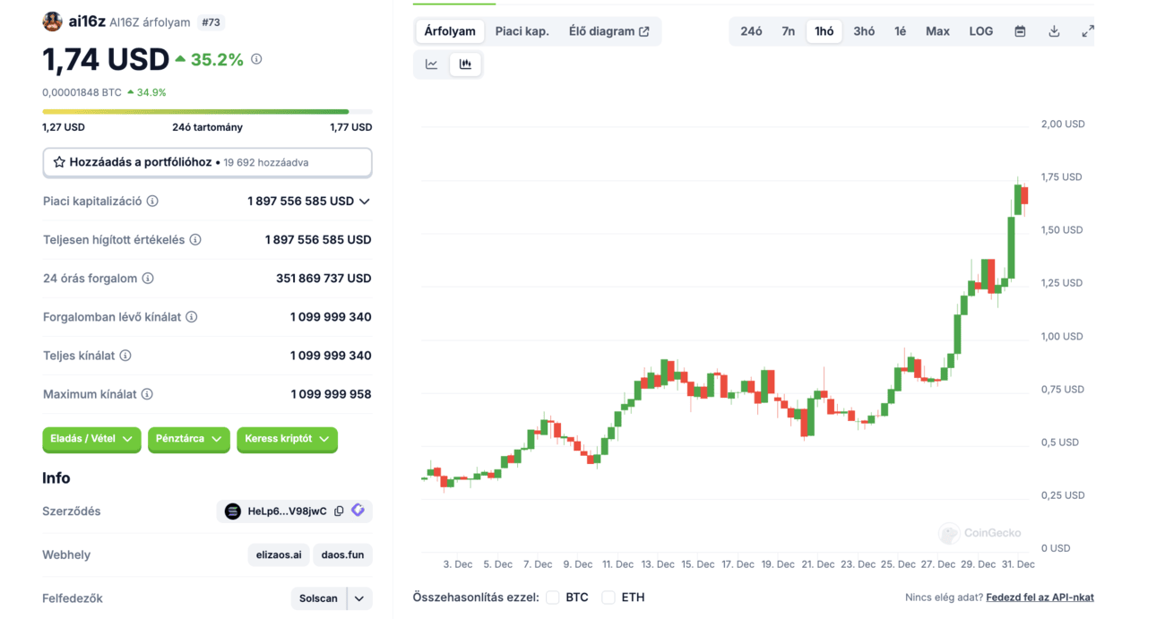
Task: Select the 1é time range
Action: 901,31
